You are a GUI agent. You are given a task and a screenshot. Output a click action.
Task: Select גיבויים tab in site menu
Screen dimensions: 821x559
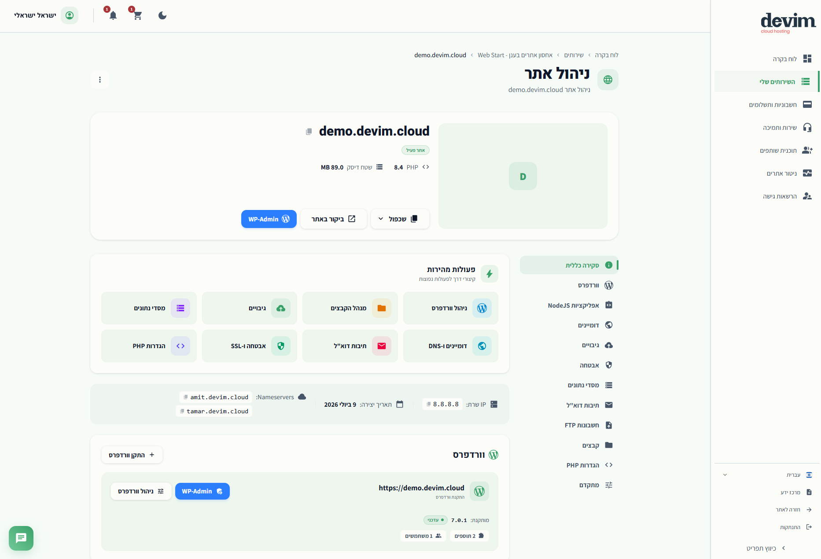569,345
